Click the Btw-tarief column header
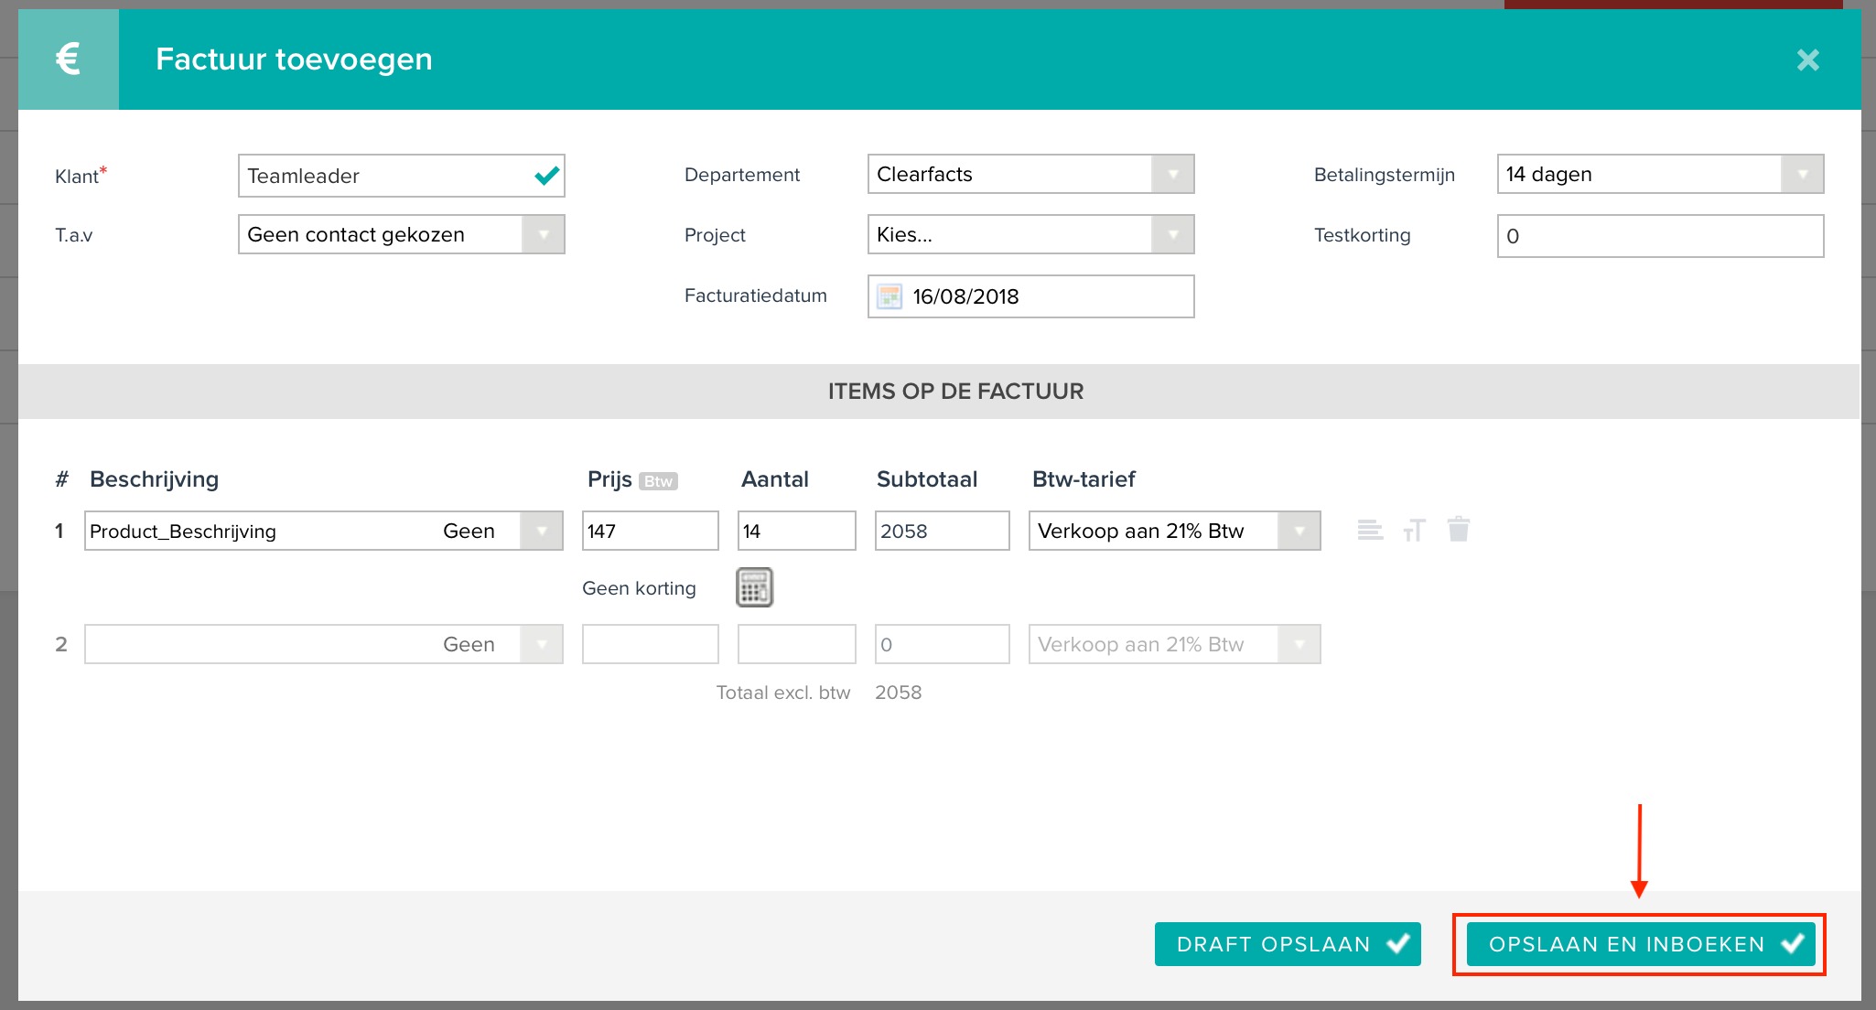Screen dimensions: 1876x1010 (1084, 479)
